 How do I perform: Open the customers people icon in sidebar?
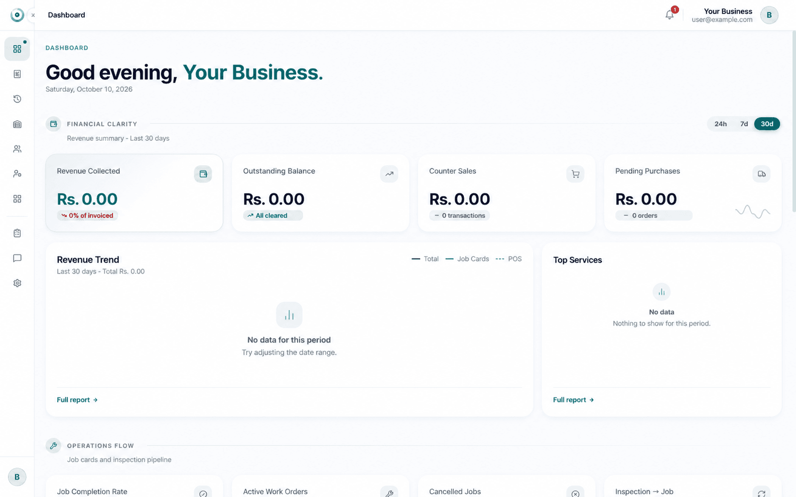coord(17,149)
